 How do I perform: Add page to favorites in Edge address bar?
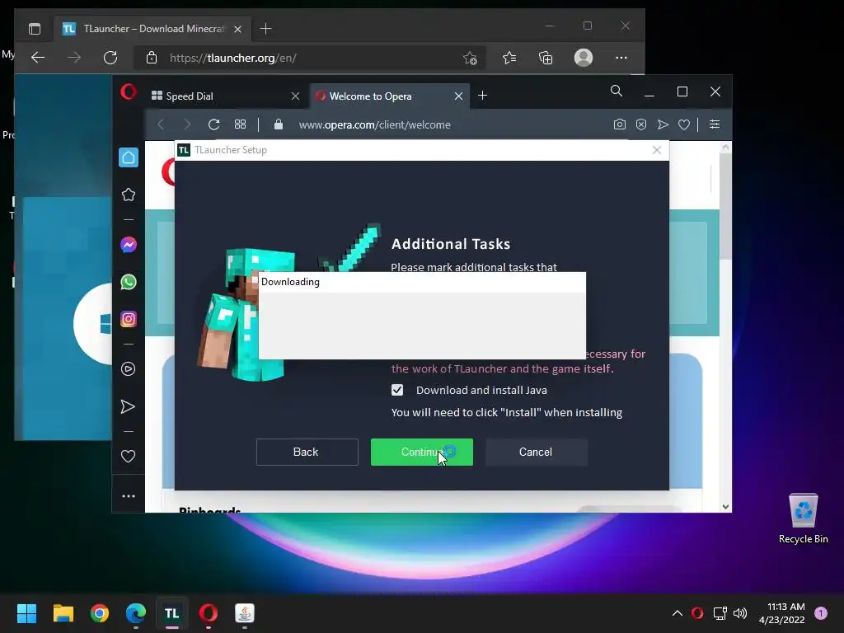470,59
